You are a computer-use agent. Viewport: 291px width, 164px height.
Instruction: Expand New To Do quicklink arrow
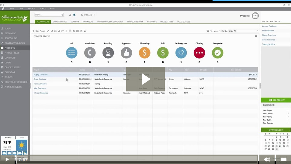pyautogui.click(x=288, y=120)
